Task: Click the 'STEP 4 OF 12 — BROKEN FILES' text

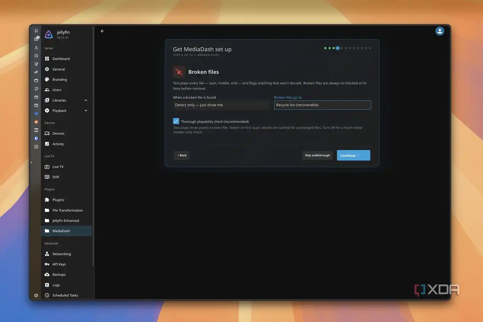Action: 196,55
